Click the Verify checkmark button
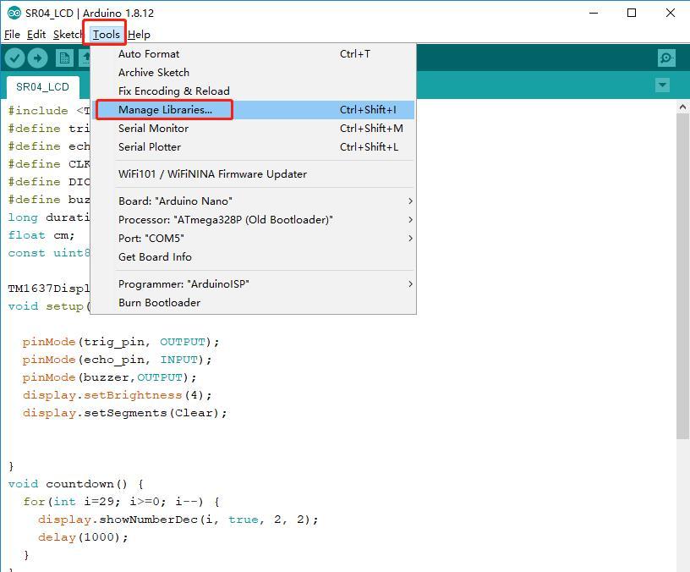Screen dimensions: 690x572 tap(14, 58)
